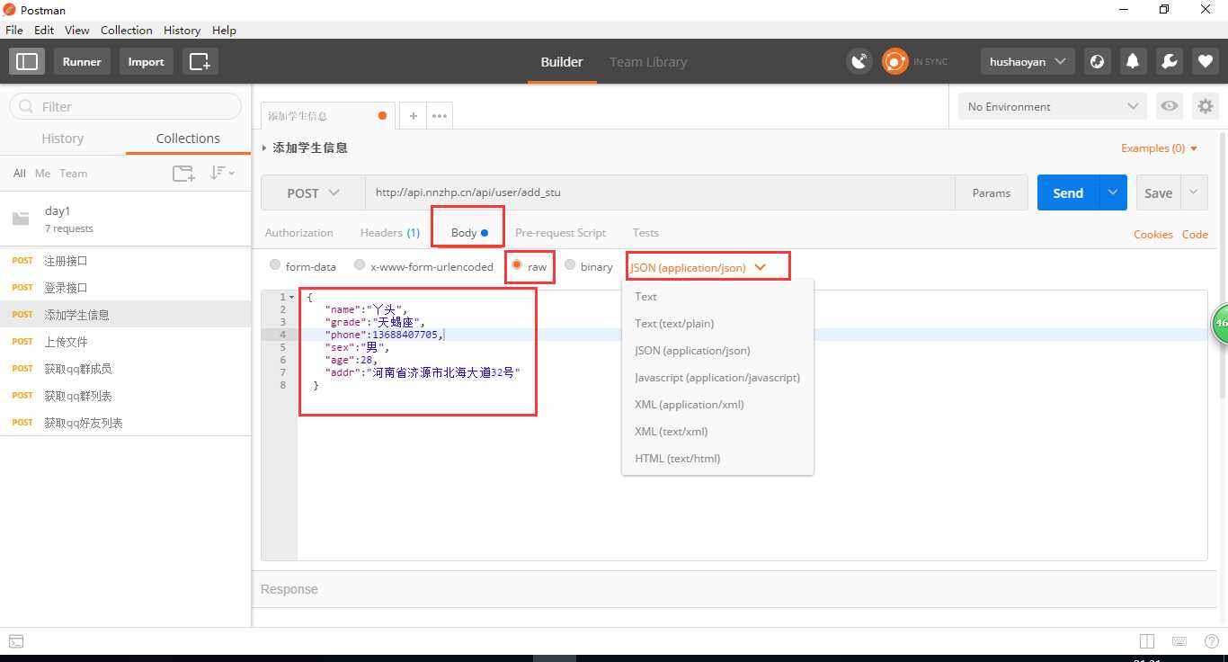Open the wrench settings icon
Image resolution: width=1228 pixels, height=662 pixels.
1169,61
